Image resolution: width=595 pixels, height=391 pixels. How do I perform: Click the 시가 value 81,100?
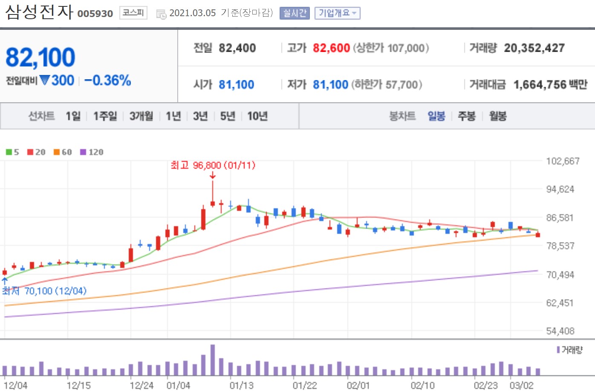(x=237, y=85)
